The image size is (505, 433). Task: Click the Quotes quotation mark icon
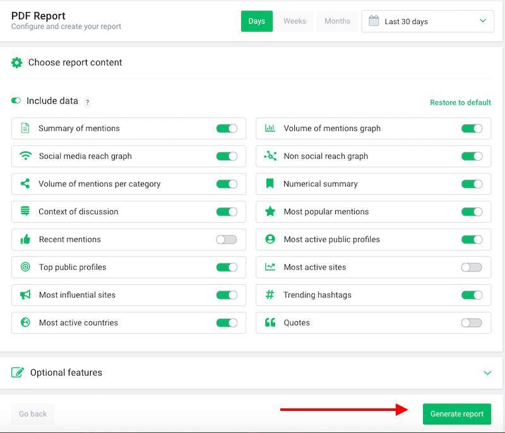click(x=270, y=323)
